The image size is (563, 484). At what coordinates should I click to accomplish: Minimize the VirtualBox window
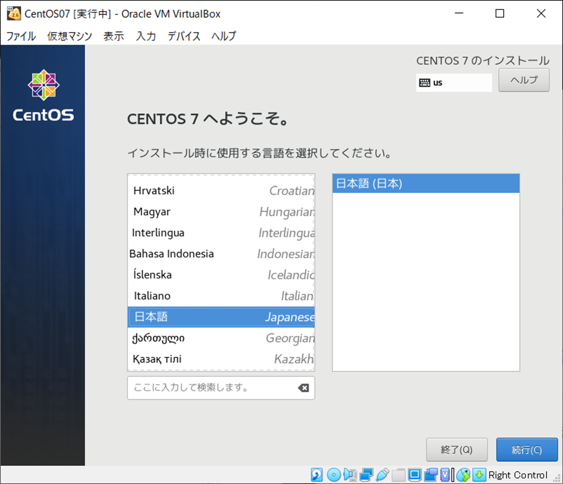(x=459, y=13)
